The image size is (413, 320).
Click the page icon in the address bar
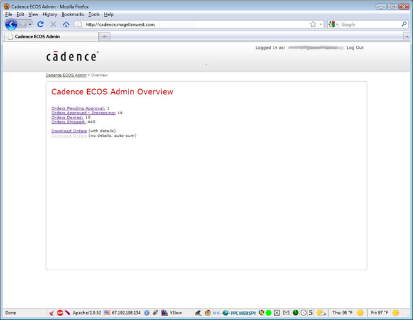pos(79,25)
